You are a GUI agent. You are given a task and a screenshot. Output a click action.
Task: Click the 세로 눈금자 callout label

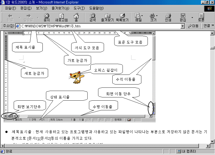point(34,73)
